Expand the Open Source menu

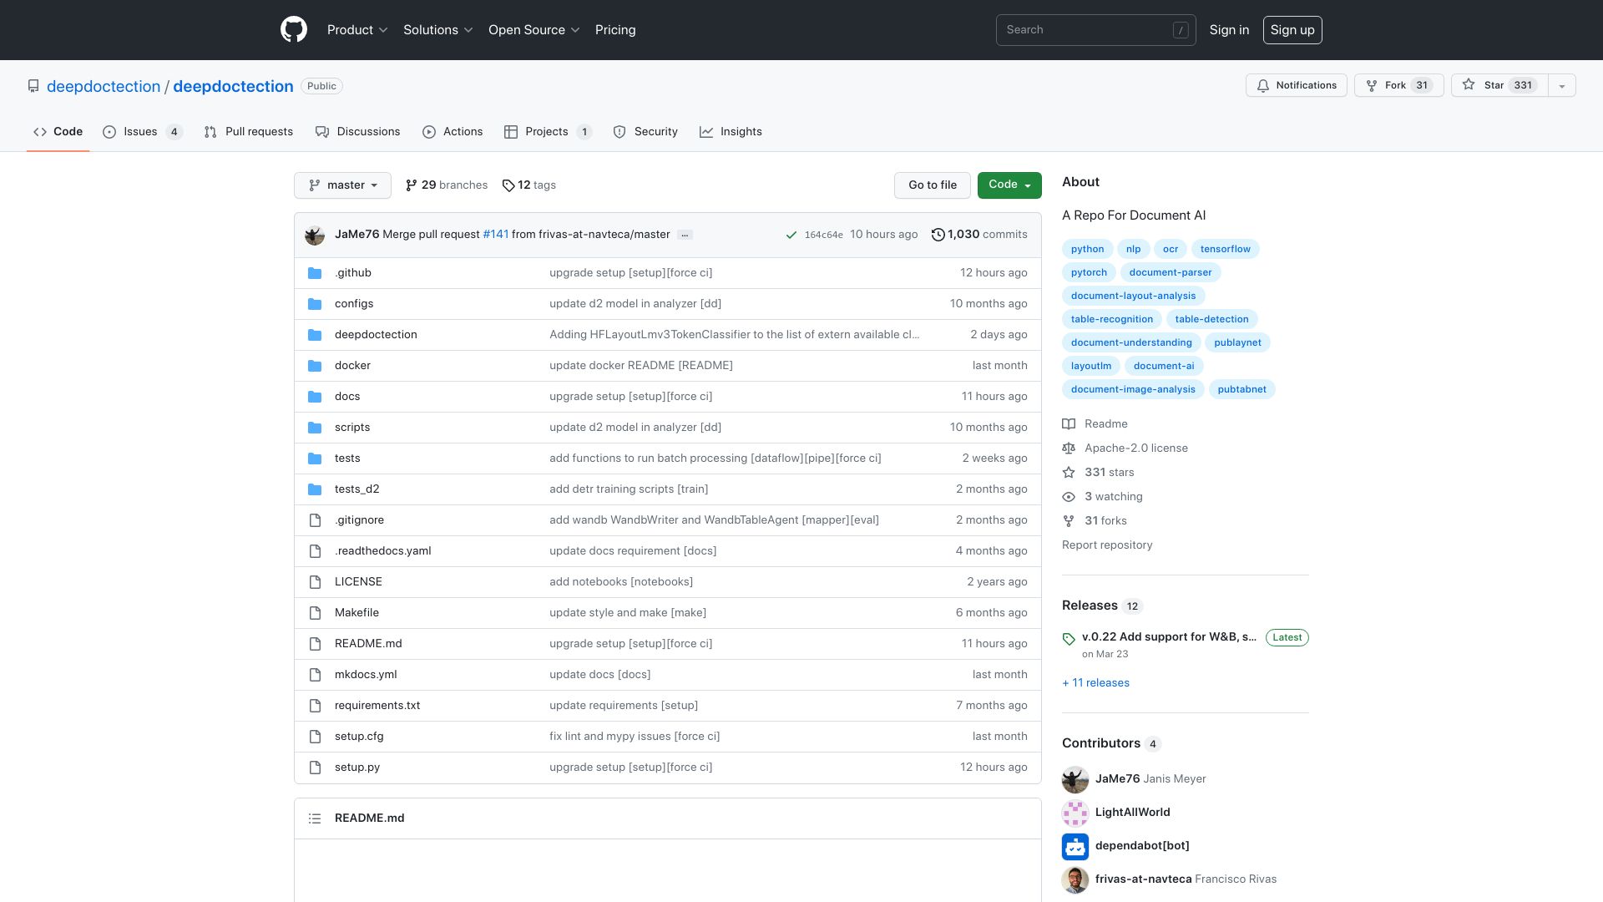(534, 30)
